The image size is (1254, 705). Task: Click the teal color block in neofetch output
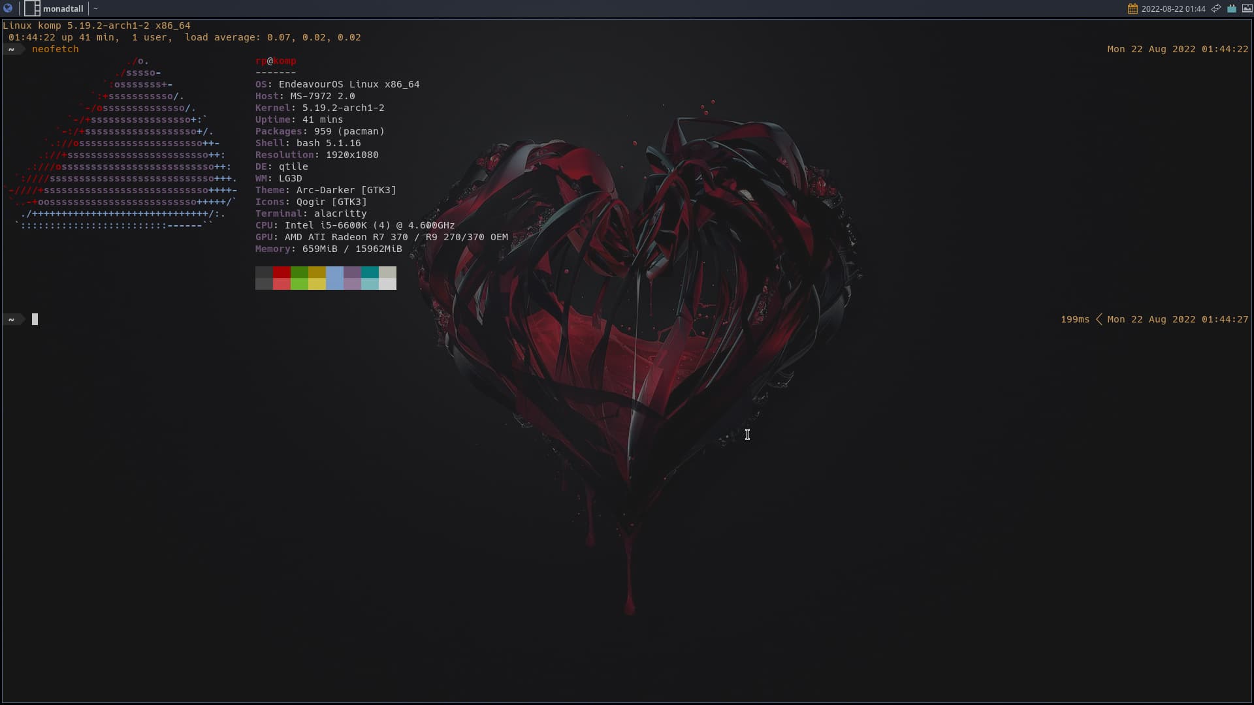tap(370, 272)
